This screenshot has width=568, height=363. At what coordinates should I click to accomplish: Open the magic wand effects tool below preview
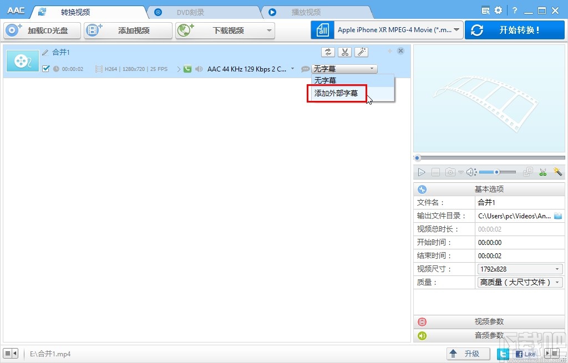[x=558, y=172]
